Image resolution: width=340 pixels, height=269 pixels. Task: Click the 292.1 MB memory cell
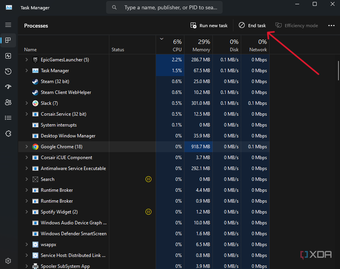pyautogui.click(x=198, y=168)
